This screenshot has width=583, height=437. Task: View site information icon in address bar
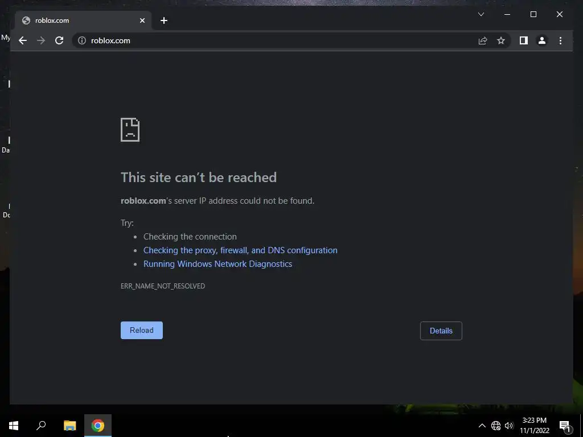[x=82, y=40]
